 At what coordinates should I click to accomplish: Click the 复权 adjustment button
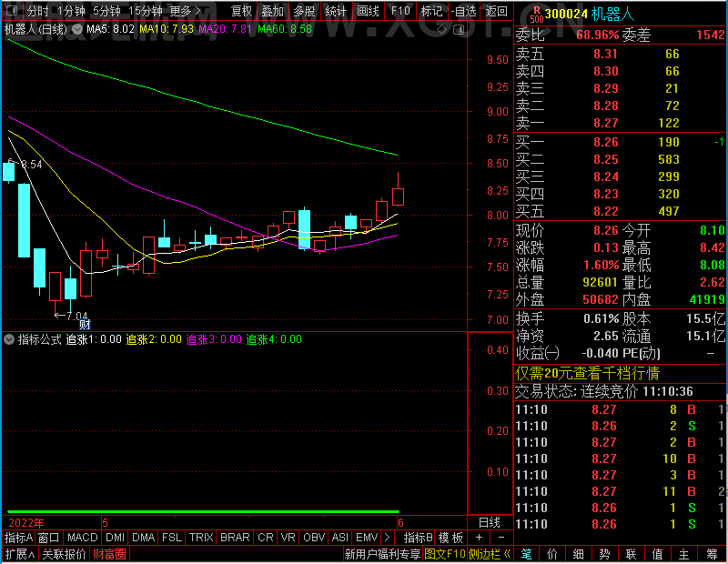pos(242,11)
